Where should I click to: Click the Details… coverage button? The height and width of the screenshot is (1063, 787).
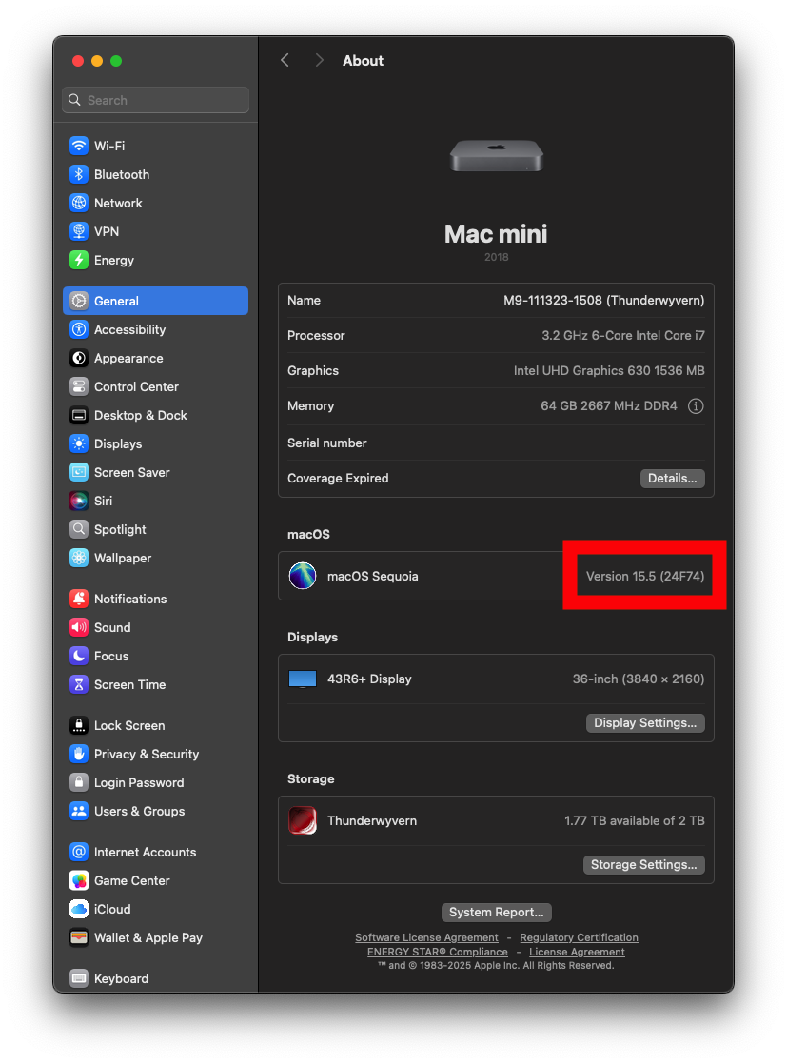(673, 479)
